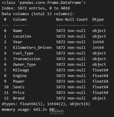114x117 pixels.
Task: Click the Owner_Type column name
Action: click(24, 65)
